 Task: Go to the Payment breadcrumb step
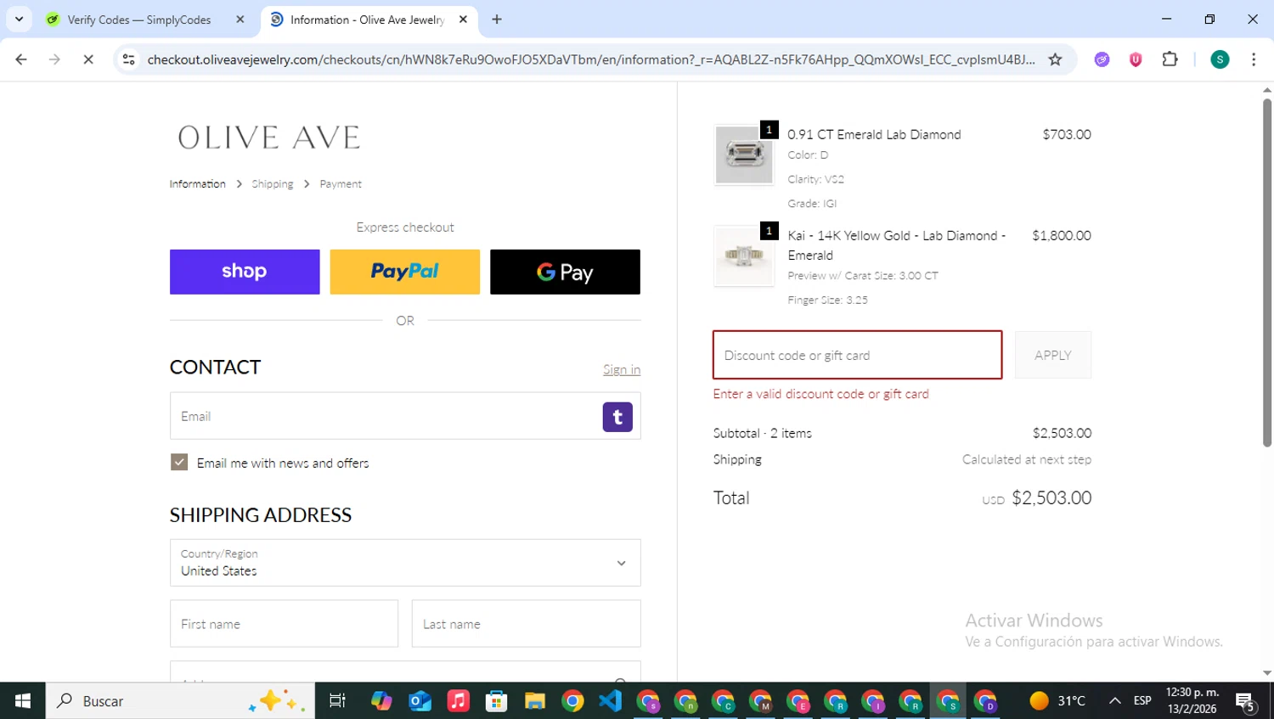coord(341,184)
